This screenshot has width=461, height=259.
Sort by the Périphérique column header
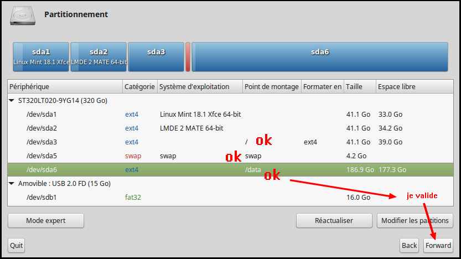64,87
